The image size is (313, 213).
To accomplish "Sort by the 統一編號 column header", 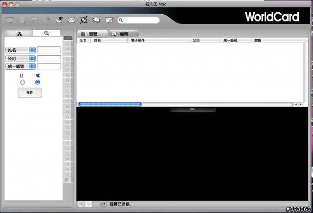I will pyautogui.click(x=235, y=40).
